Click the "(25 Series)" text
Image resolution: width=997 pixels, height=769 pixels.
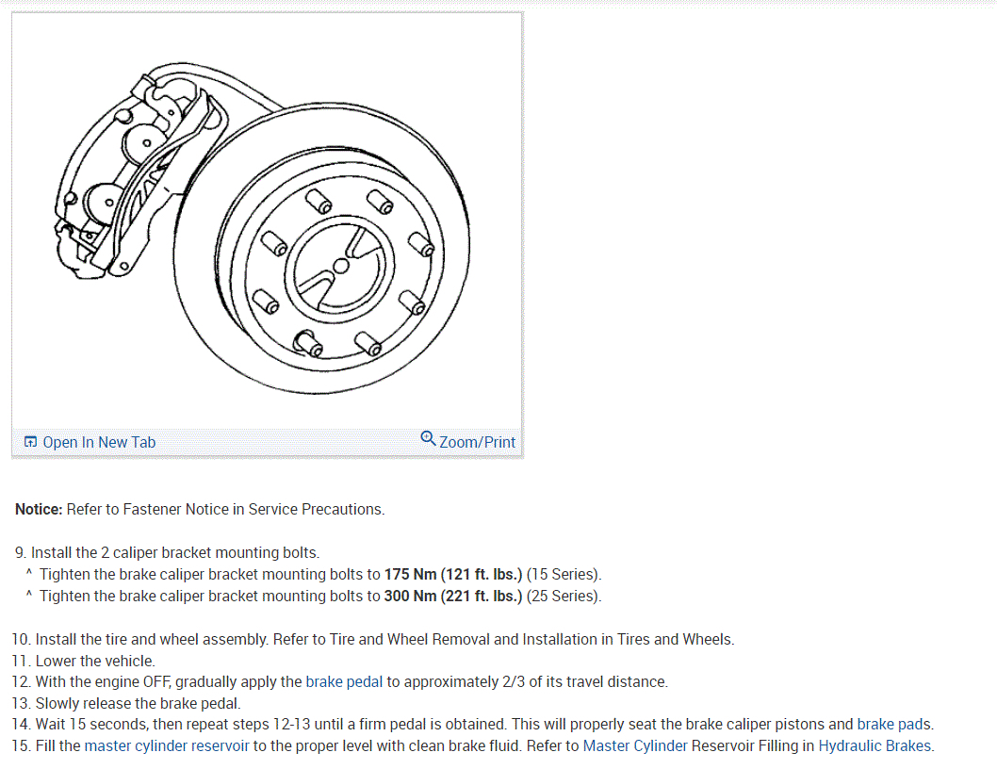pyautogui.click(x=564, y=596)
